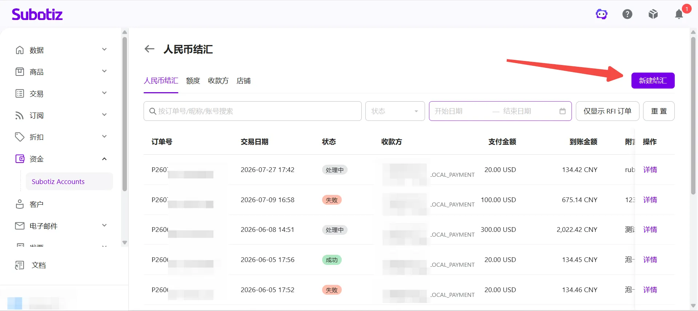The image size is (698, 311).
Task: Expand the 电子邮件 menu chevron
Action: coord(104,225)
